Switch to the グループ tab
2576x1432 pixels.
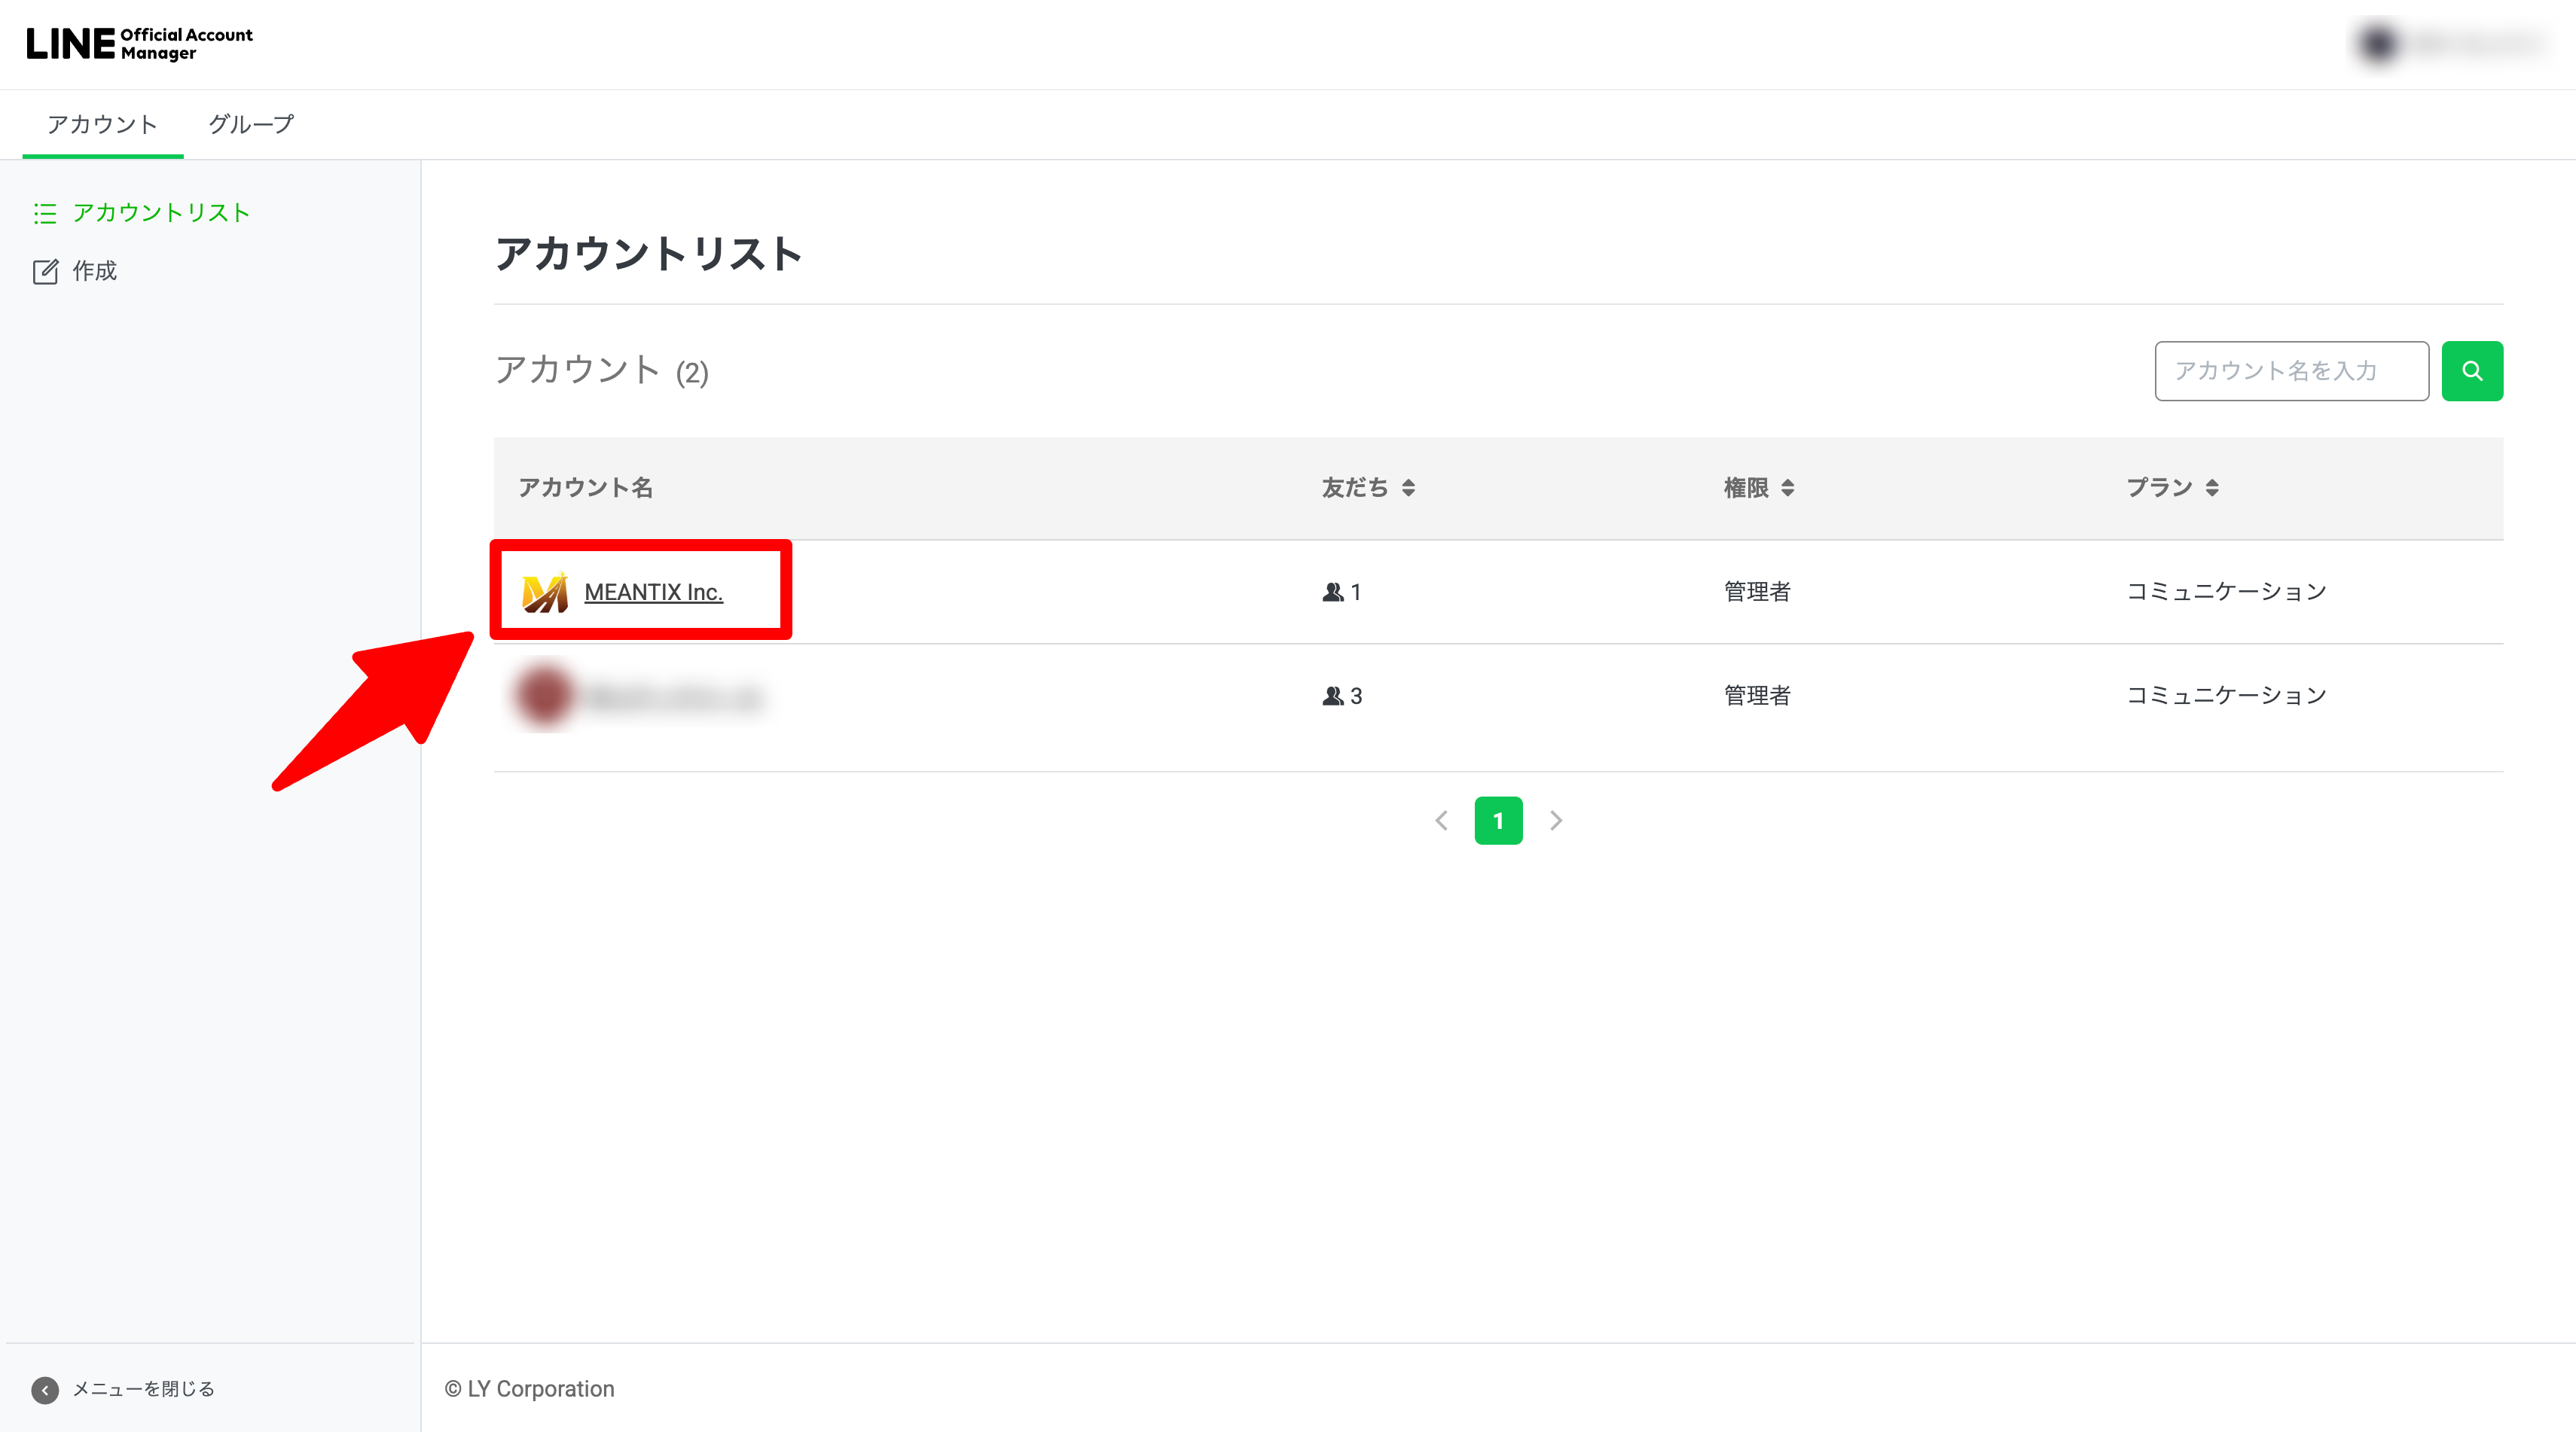coord(251,124)
